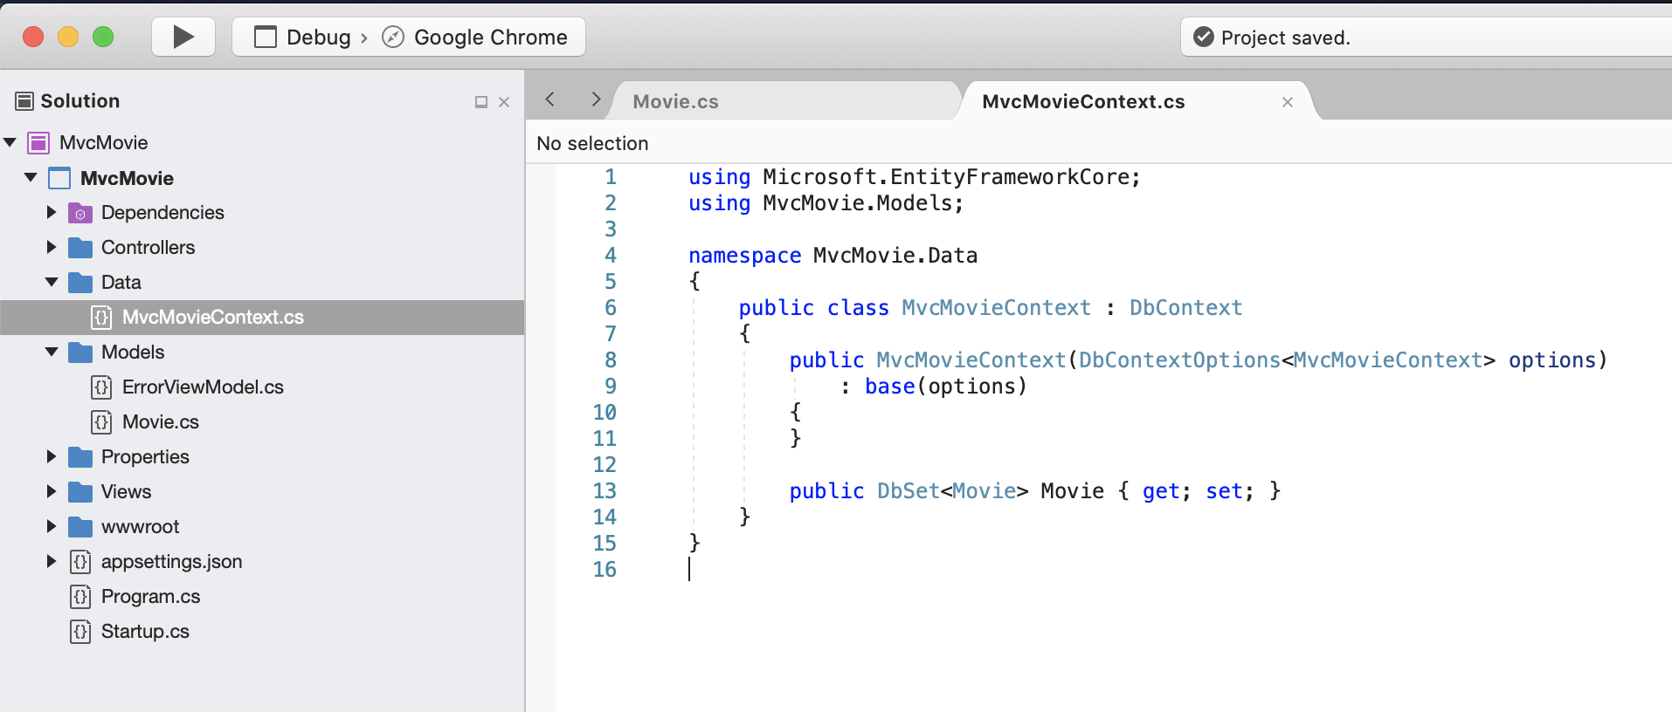Viewport: 1672px width, 712px height.
Task: Collapse the Data folder
Action: pyautogui.click(x=52, y=282)
